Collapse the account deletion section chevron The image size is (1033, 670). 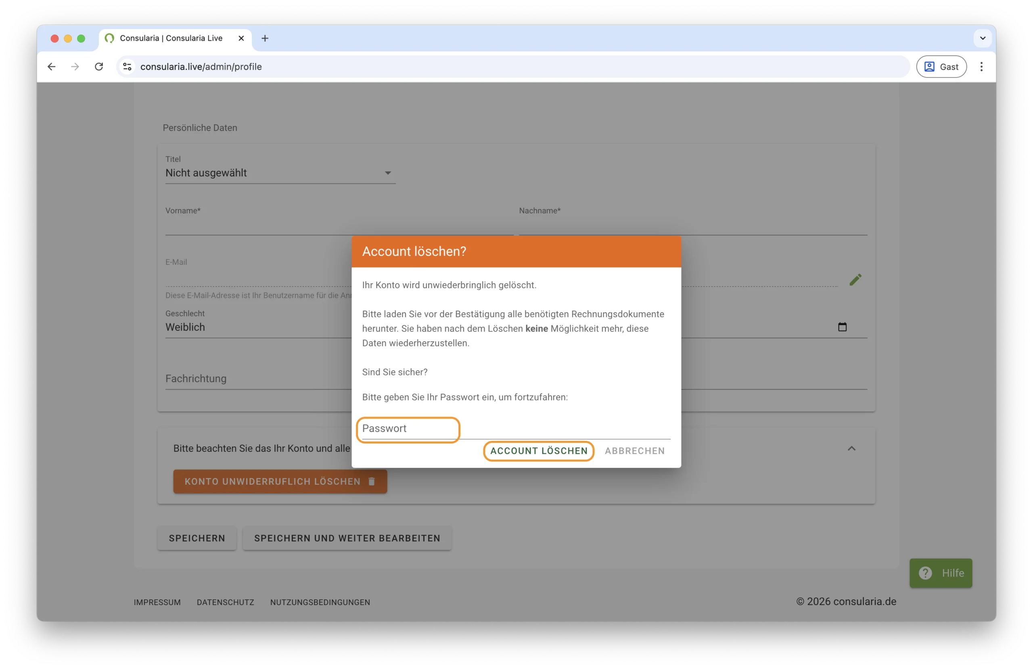point(851,448)
